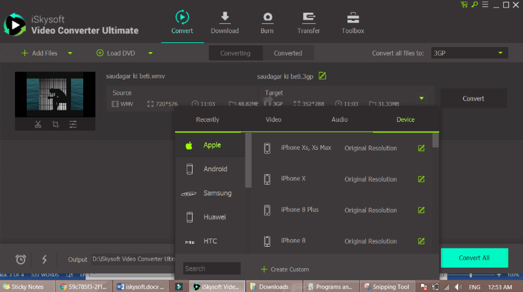Click the ENG language indicator
Viewport: 523px width, 292px height.
tap(474, 287)
